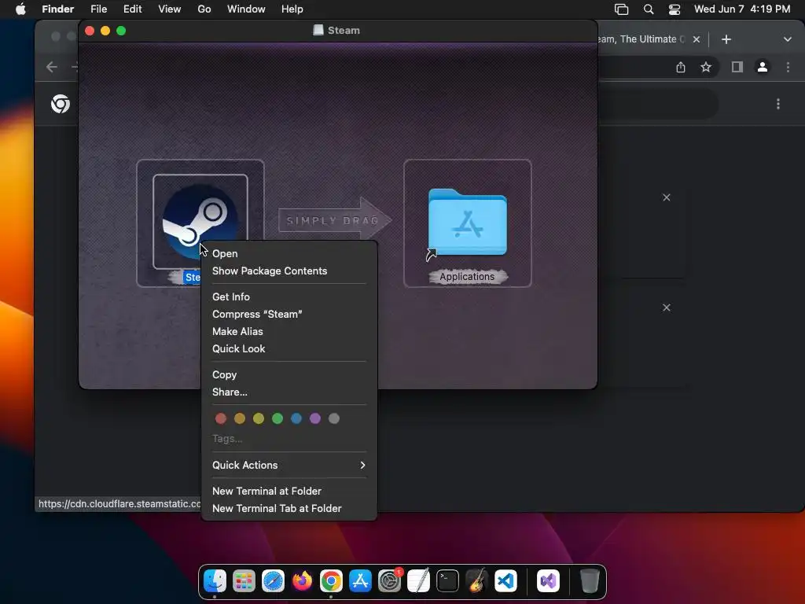Open new Chrome tab with plus
805x604 pixels.
pos(726,39)
